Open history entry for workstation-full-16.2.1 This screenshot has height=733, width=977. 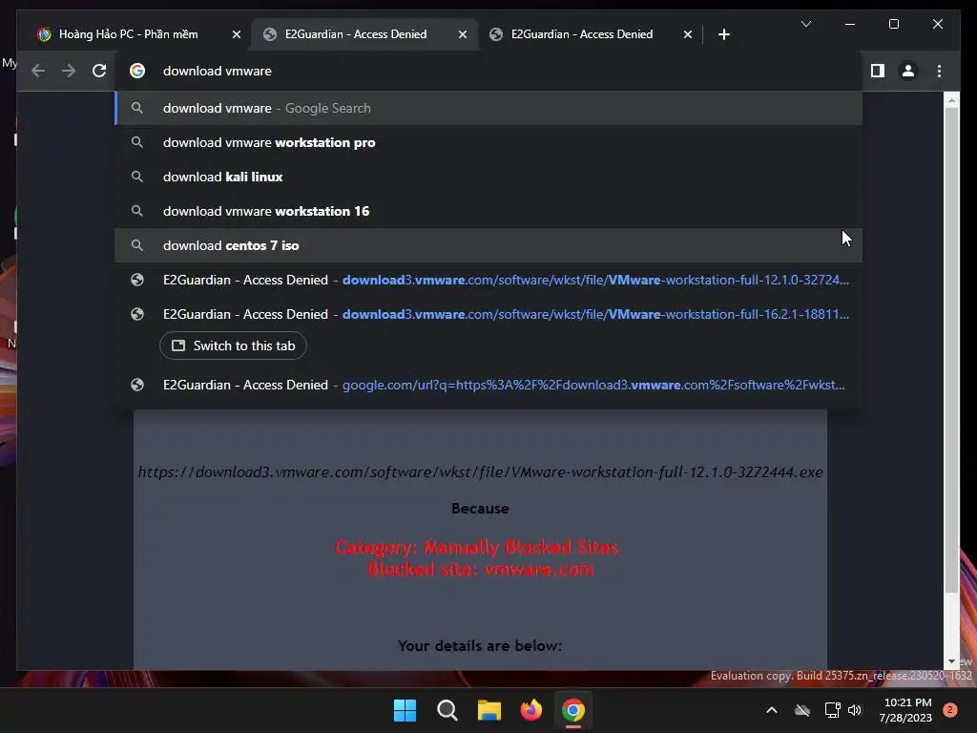pyautogui.click(x=488, y=314)
